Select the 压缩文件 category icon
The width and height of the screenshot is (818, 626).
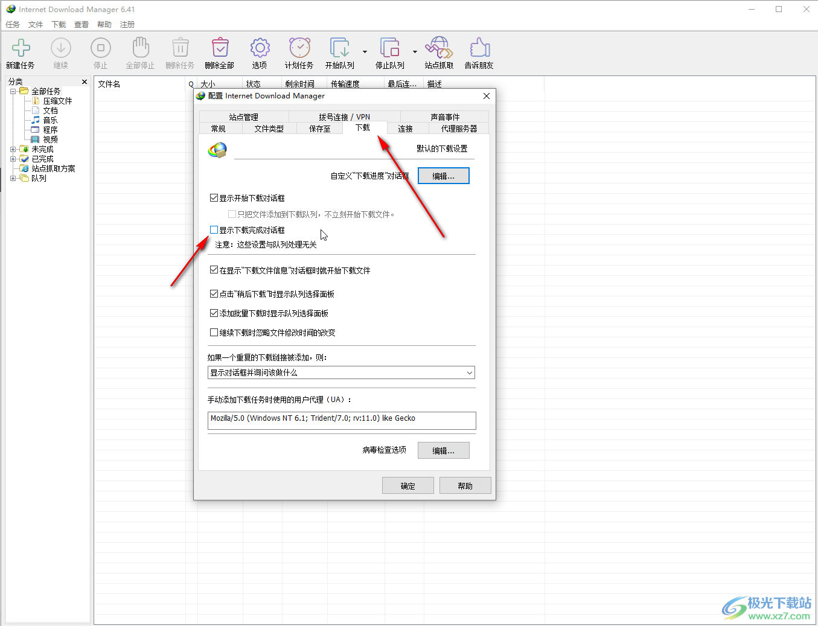tap(36, 101)
